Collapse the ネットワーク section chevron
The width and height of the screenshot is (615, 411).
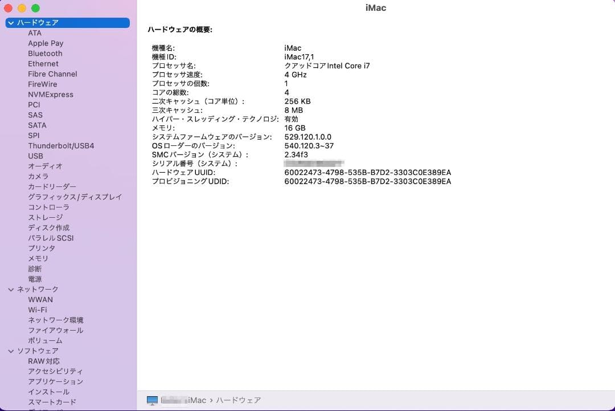(x=11, y=290)
